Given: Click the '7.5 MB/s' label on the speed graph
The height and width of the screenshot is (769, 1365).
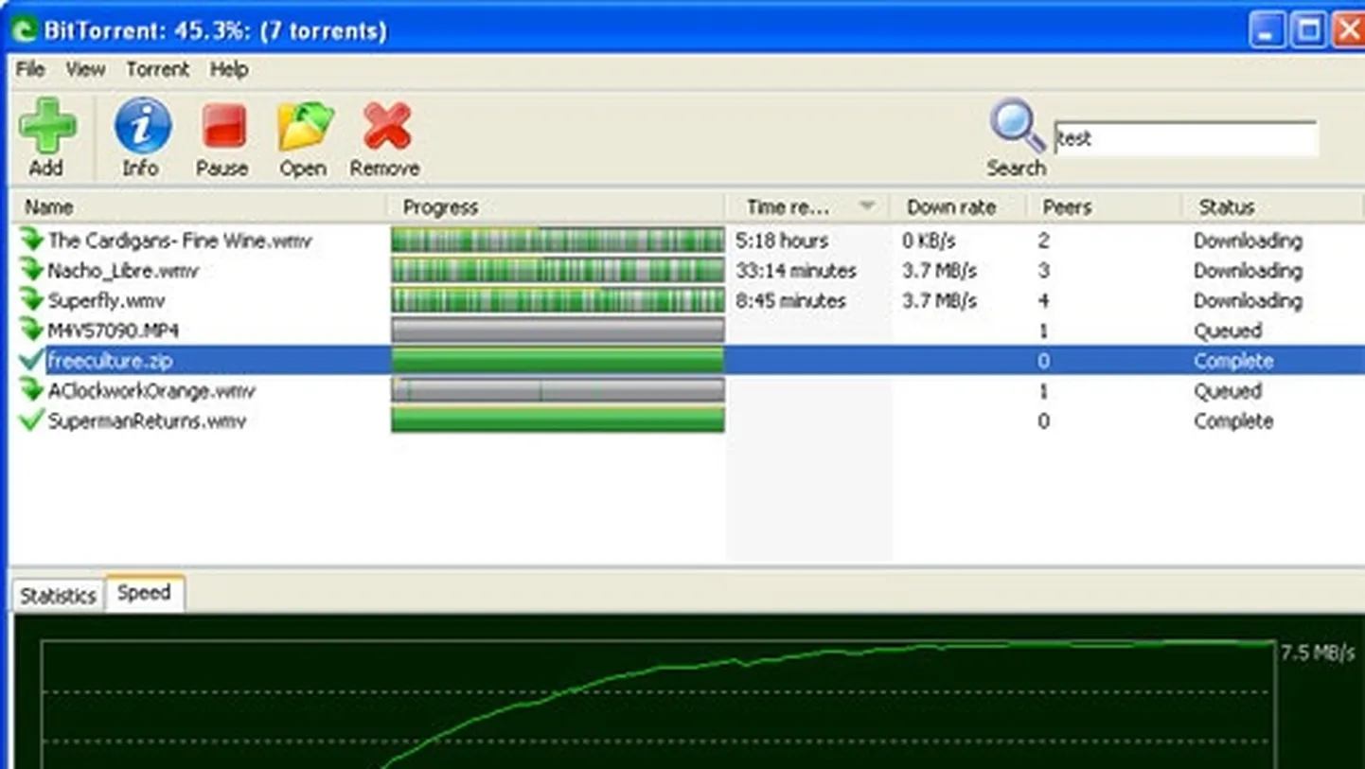Looking at the screenshot, I should point(1318,653).
